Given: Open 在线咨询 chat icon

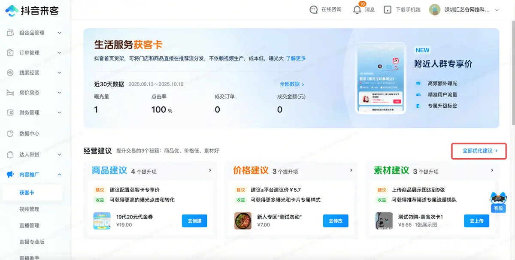Looking at the screenshot, I should tap(314, 10).
